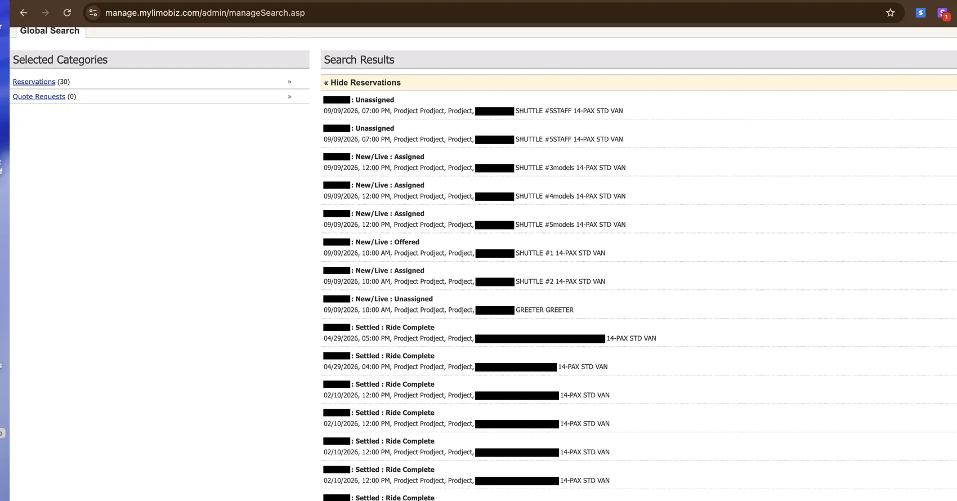Open the blue S extension icon
957x501 pixels.
pyautogui.click(x=920, y=12)
